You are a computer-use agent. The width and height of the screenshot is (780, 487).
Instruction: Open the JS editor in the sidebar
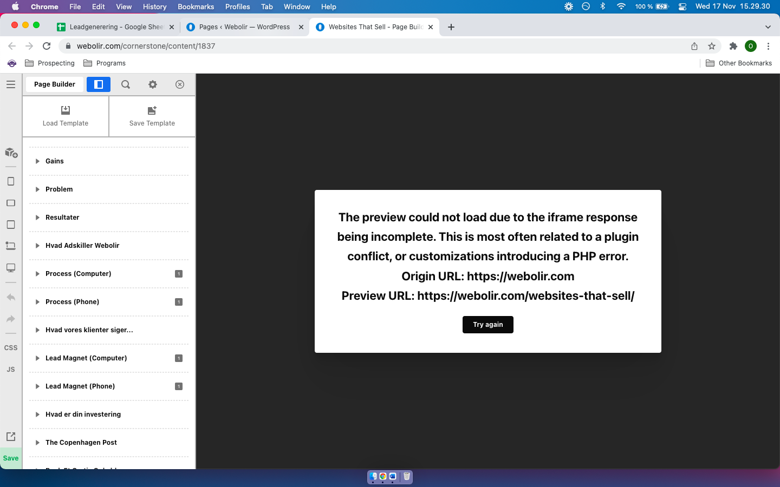[x=11, y=370]
